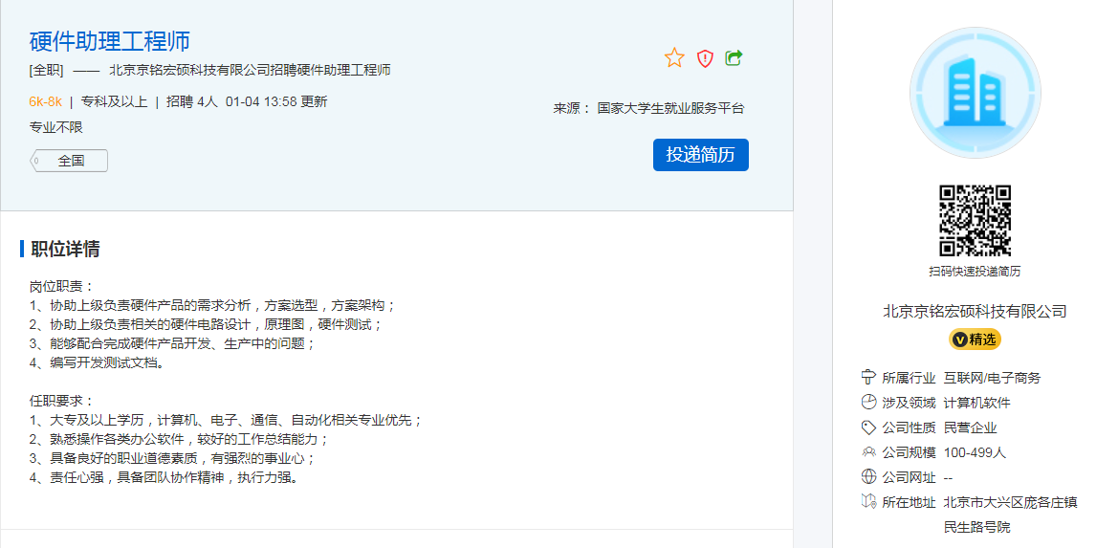Click the 公司网址 globe icon
The height and width of the screenshot is (548, 1118).
(867, 477)
